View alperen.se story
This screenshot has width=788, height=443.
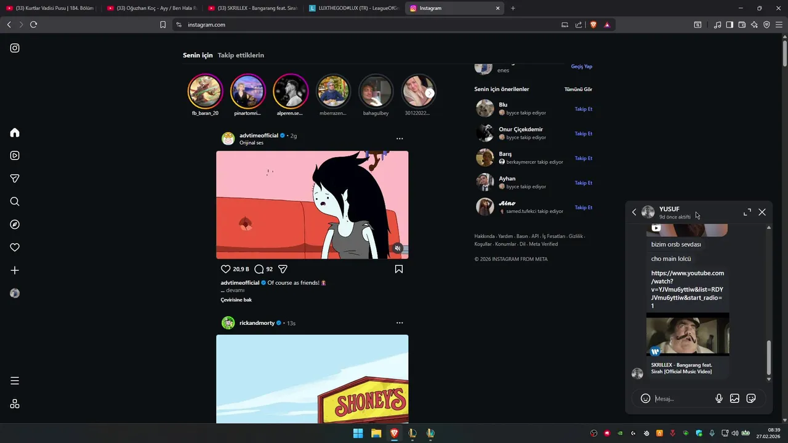click(x=291, y=91)
